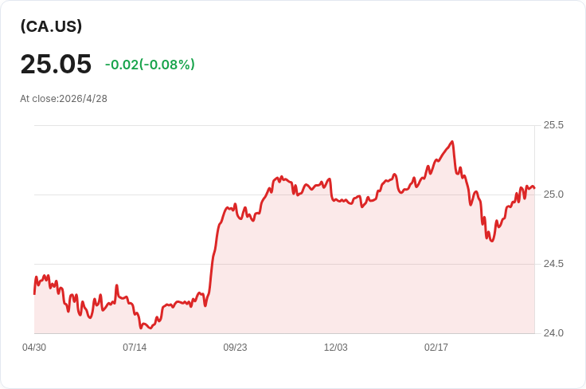586x389 pixels.
Task: Click the 12/03 date label
Action: point(336,348)
